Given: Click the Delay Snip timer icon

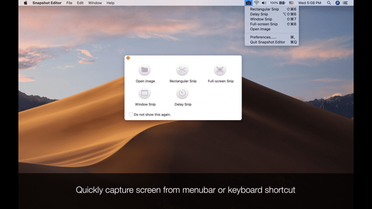Looking at the screenshot, I should click(183, 93).
